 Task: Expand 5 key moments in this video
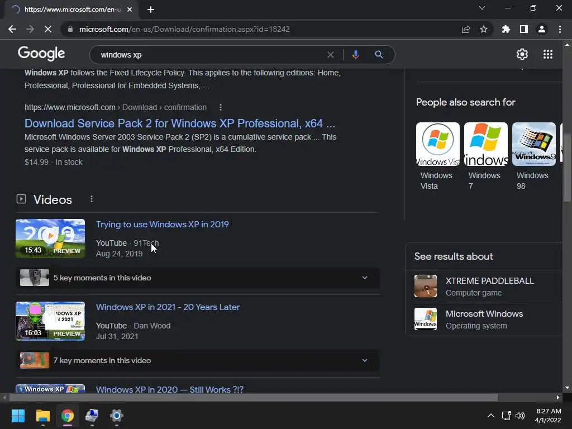click(197, 278)
